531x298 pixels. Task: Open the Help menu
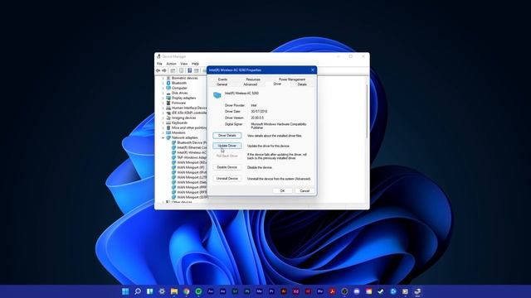tap(196, 64)
